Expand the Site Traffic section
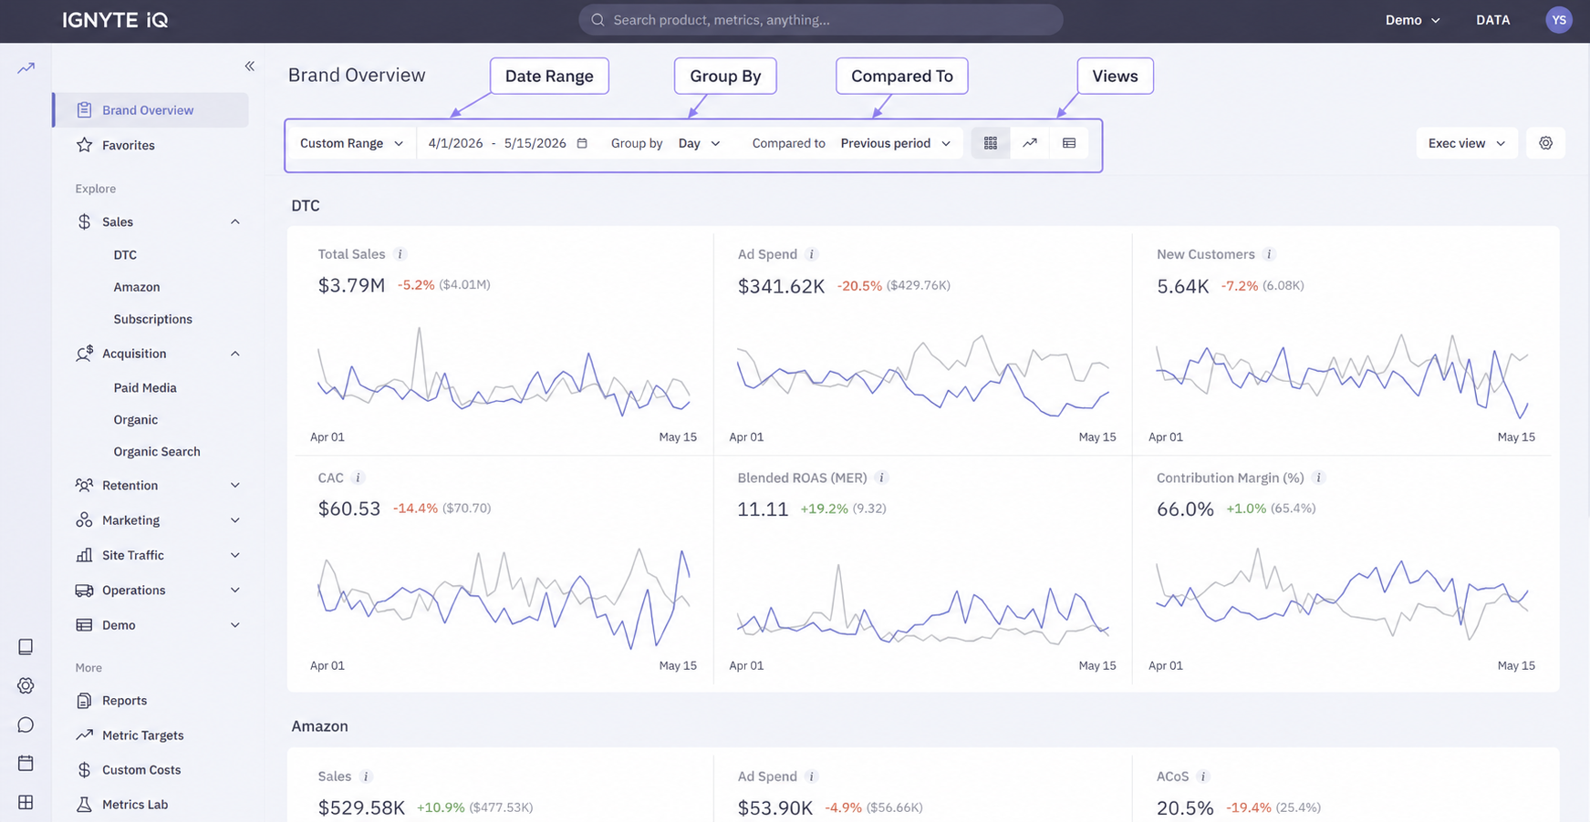The width and height of the screenshot is (1590, 822). 159,555
